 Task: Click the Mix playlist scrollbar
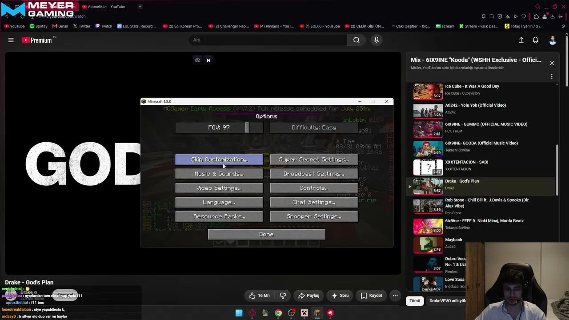tap(557, 170)
